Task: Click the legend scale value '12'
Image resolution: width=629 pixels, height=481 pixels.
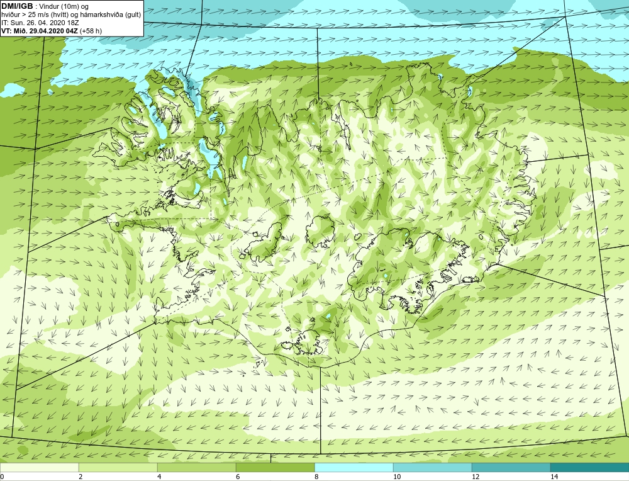Action: point(476,477)
